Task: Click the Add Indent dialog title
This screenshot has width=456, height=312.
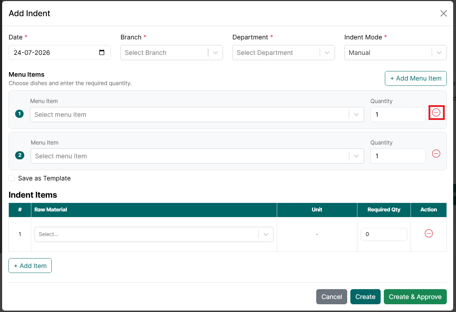Action: coord(30,13)
